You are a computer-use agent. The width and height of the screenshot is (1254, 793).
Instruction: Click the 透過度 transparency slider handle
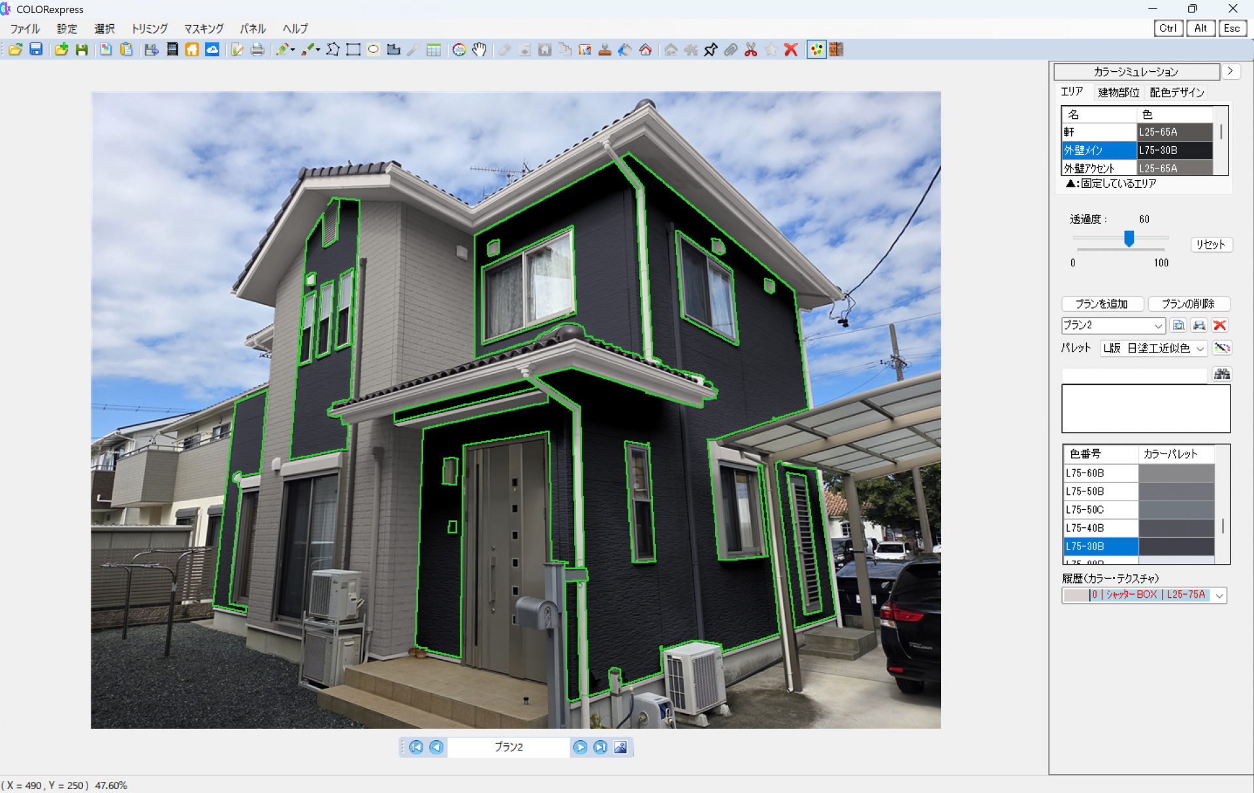1129,239
